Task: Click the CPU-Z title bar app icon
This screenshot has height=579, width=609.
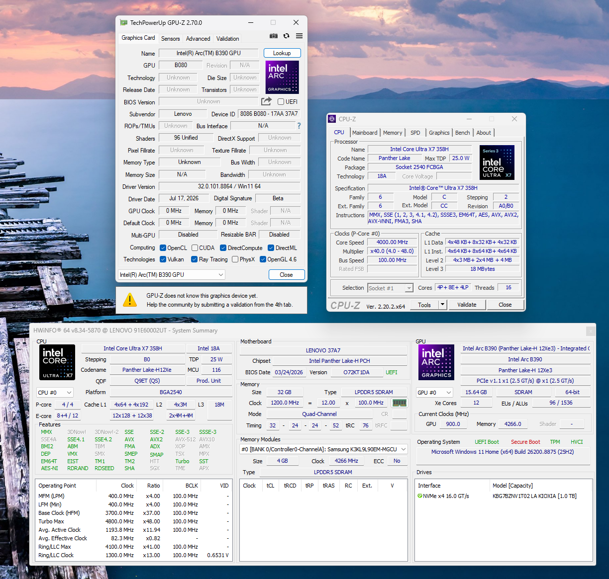Action: [x=332, y=119]
